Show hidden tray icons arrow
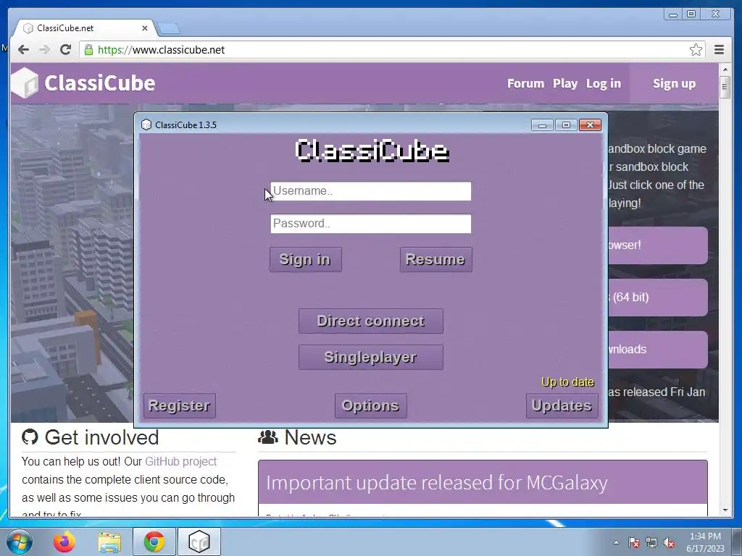 pyautogui.click(x=616, y=542)
